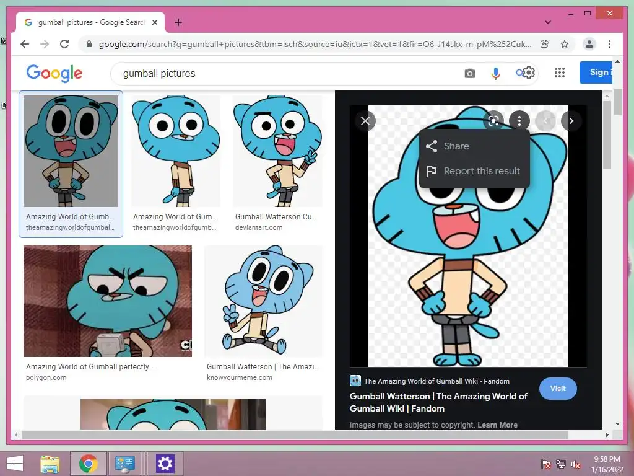634x476 pixels.
Task: Open the Gumball Watterson Fandom wiki title link
Action: coord(438,402)
